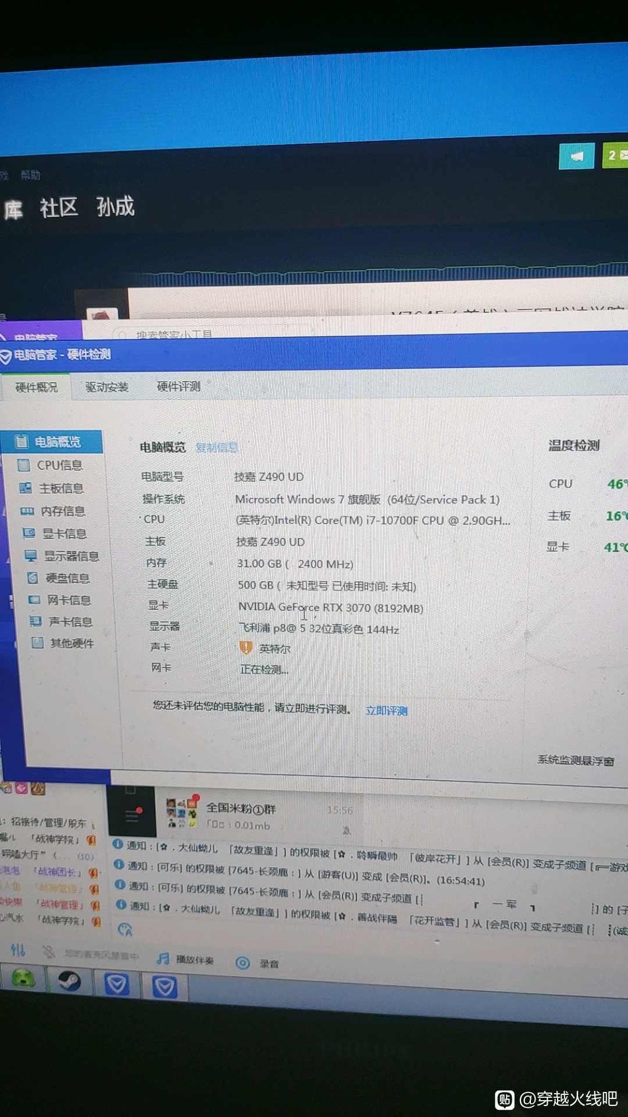Click the 显示器信息 monitor icon

[x=31, y=556]
